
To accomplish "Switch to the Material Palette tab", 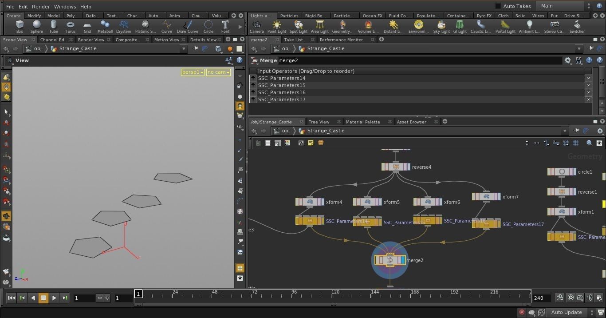I will coord(363,122).
